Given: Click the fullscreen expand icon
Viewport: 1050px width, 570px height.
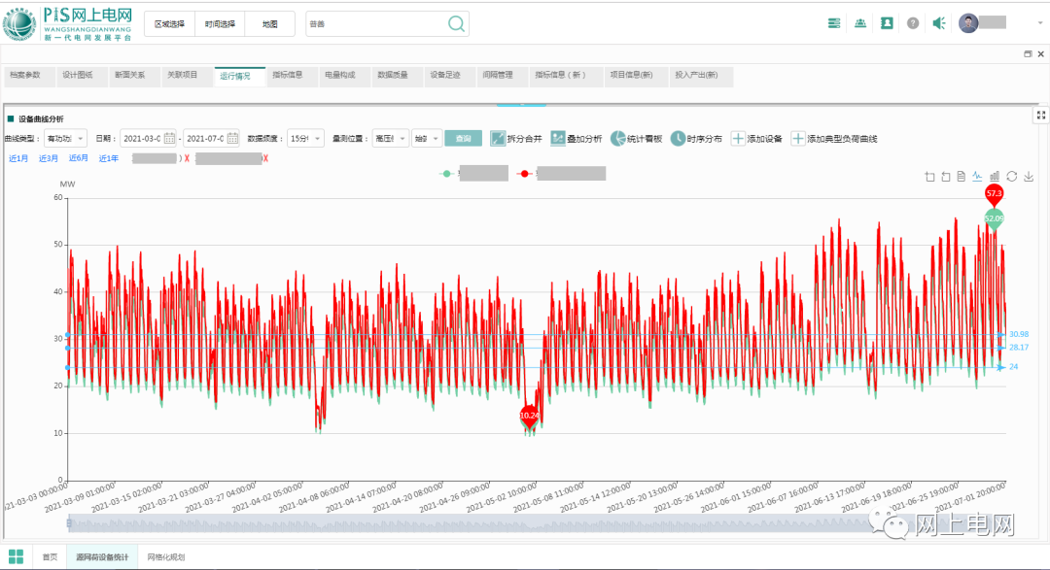Looking at the screenshot, I should click(x=1041, y=116).
